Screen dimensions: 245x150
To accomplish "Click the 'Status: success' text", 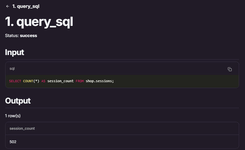I will (21, 36).
